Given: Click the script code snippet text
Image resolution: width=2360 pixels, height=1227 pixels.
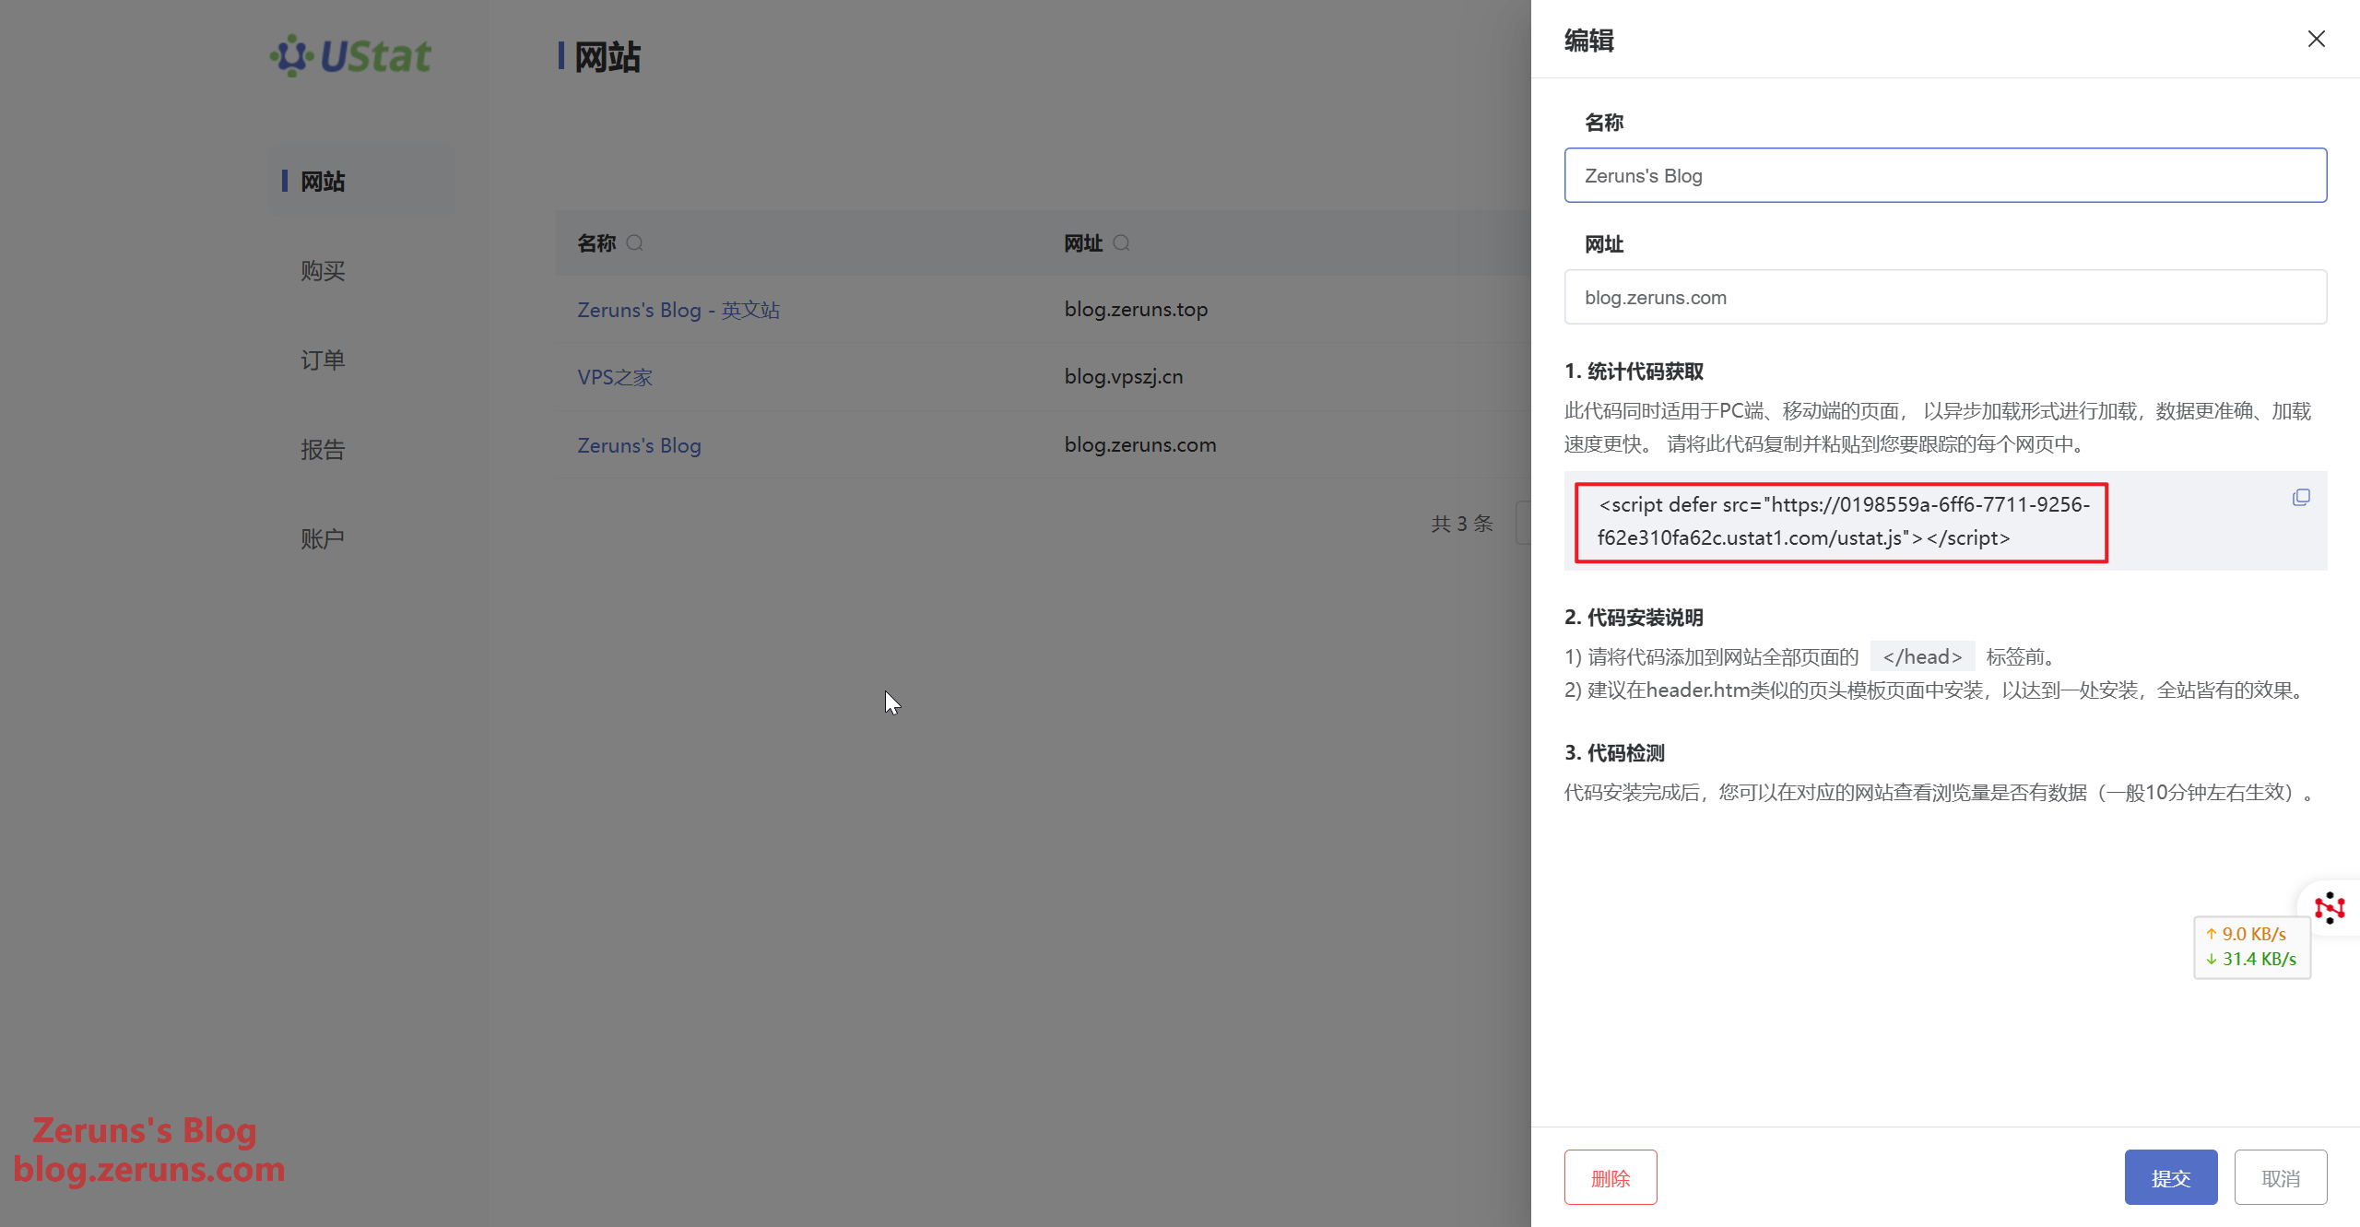Looking at the screenshot, I should tap(1842, 522).
